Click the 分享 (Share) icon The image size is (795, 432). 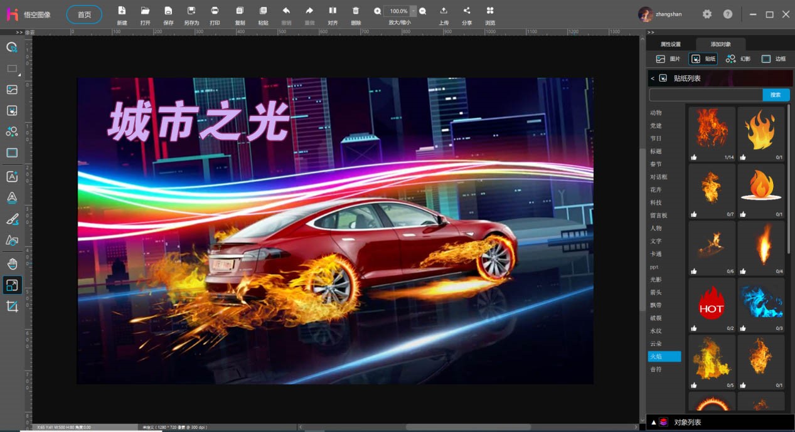coord(466,11)
